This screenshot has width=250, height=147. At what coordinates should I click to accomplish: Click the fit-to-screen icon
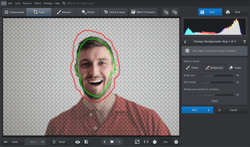pyautogui.click(x=137, y=142)
